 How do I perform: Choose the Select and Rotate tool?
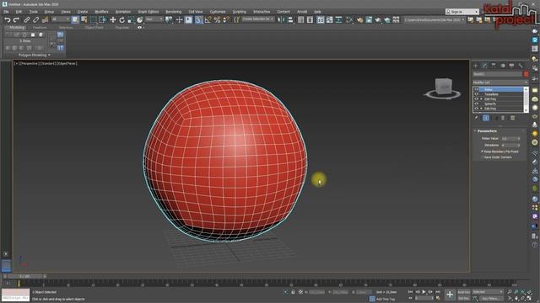click(x=121, y=20)
